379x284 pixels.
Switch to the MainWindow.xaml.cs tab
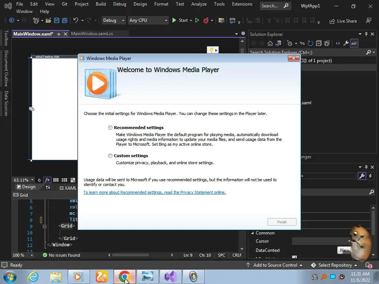(92, 34)
